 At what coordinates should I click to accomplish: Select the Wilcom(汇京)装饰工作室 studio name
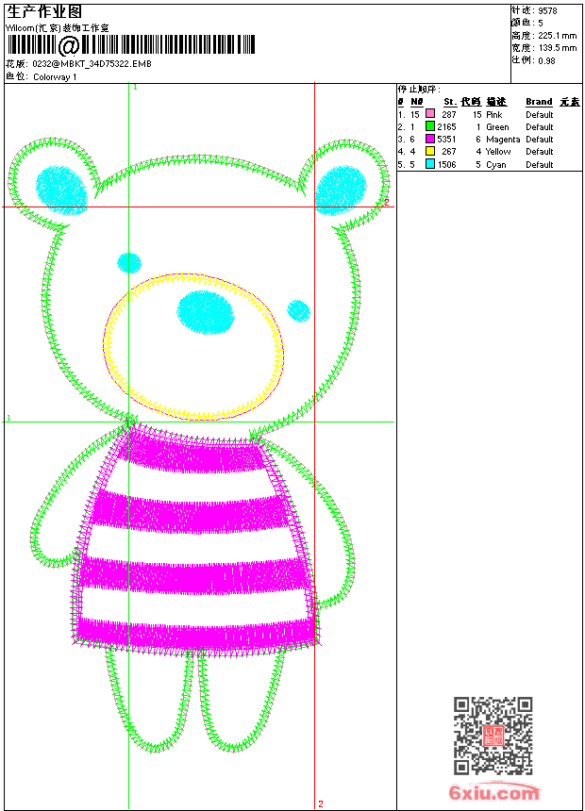tap(57, 28)
